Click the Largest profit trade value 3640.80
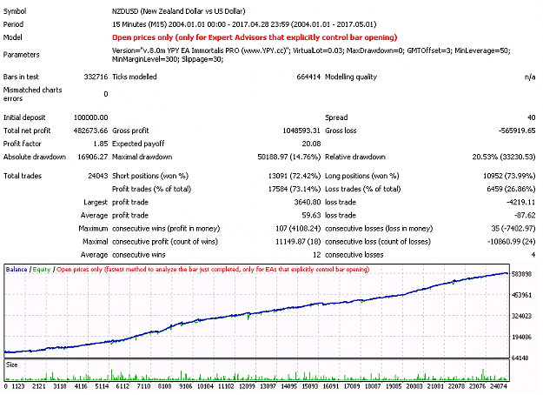The image size is (543, 395). pyautogui.click(x=308, y=202)
